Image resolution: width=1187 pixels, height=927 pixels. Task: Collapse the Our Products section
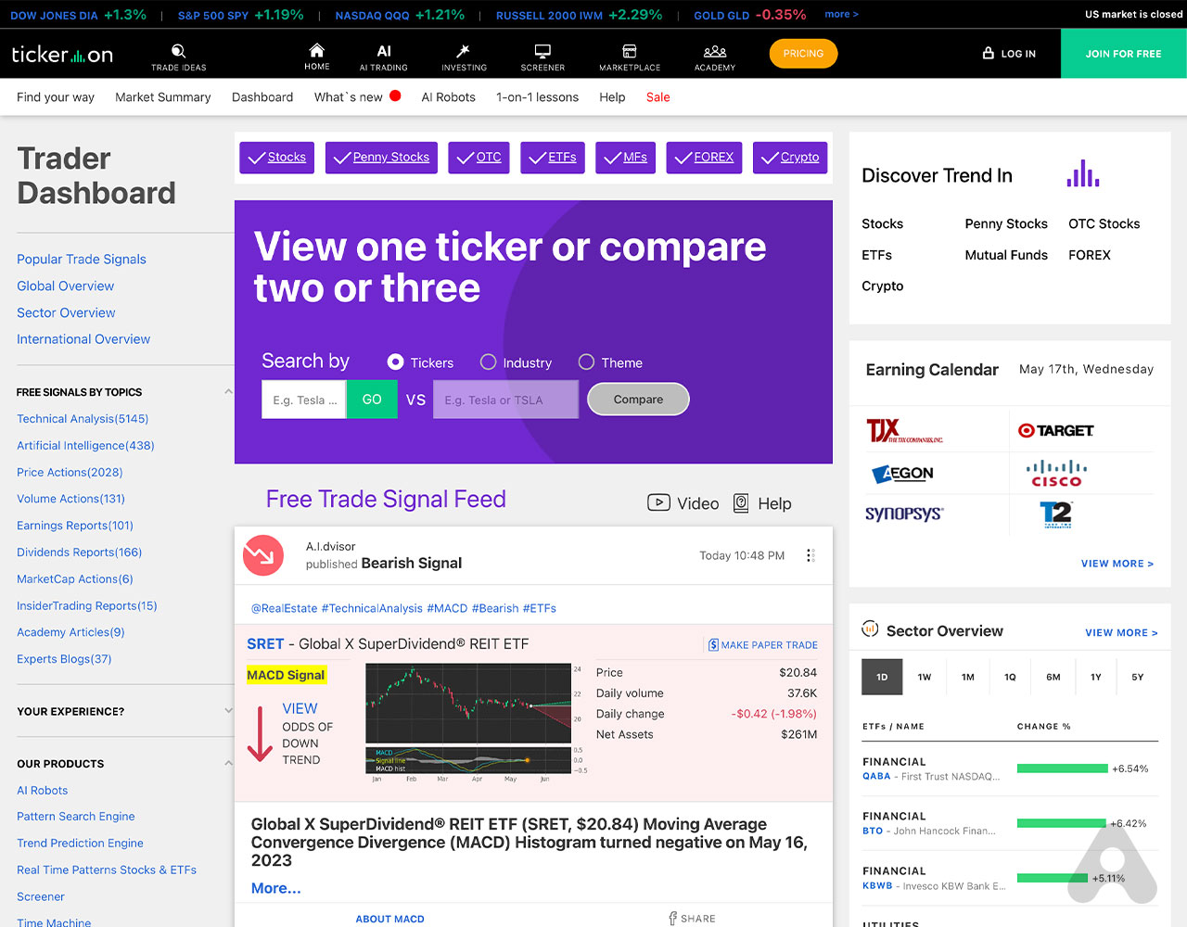[x=228, y=763]
